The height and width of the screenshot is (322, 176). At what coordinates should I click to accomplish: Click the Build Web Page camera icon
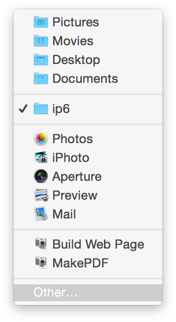tap(41, 244)
